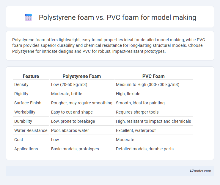220x185 pixels.
Task: Click the calendar grid icon beside the title
Action: [x=29, y=17]
